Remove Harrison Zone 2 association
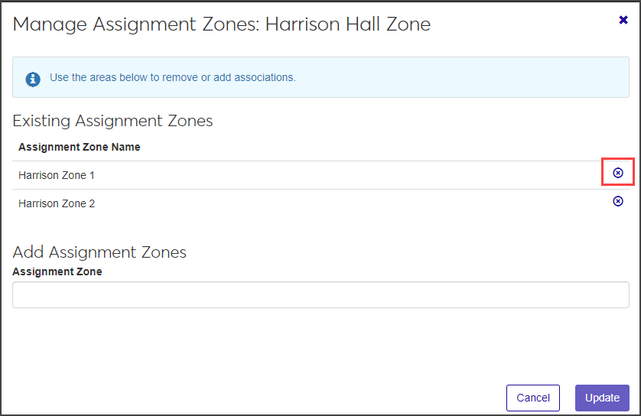641x416 pixels. tap(618, 201)
